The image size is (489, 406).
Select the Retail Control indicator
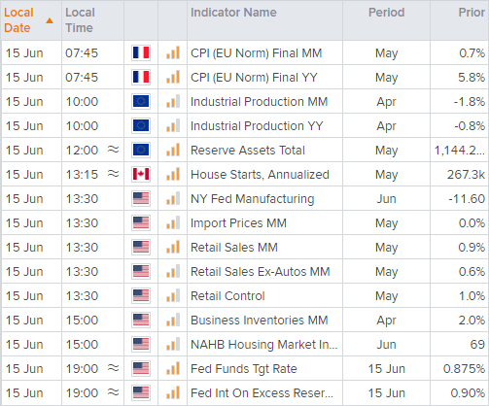tap(227, 296)
